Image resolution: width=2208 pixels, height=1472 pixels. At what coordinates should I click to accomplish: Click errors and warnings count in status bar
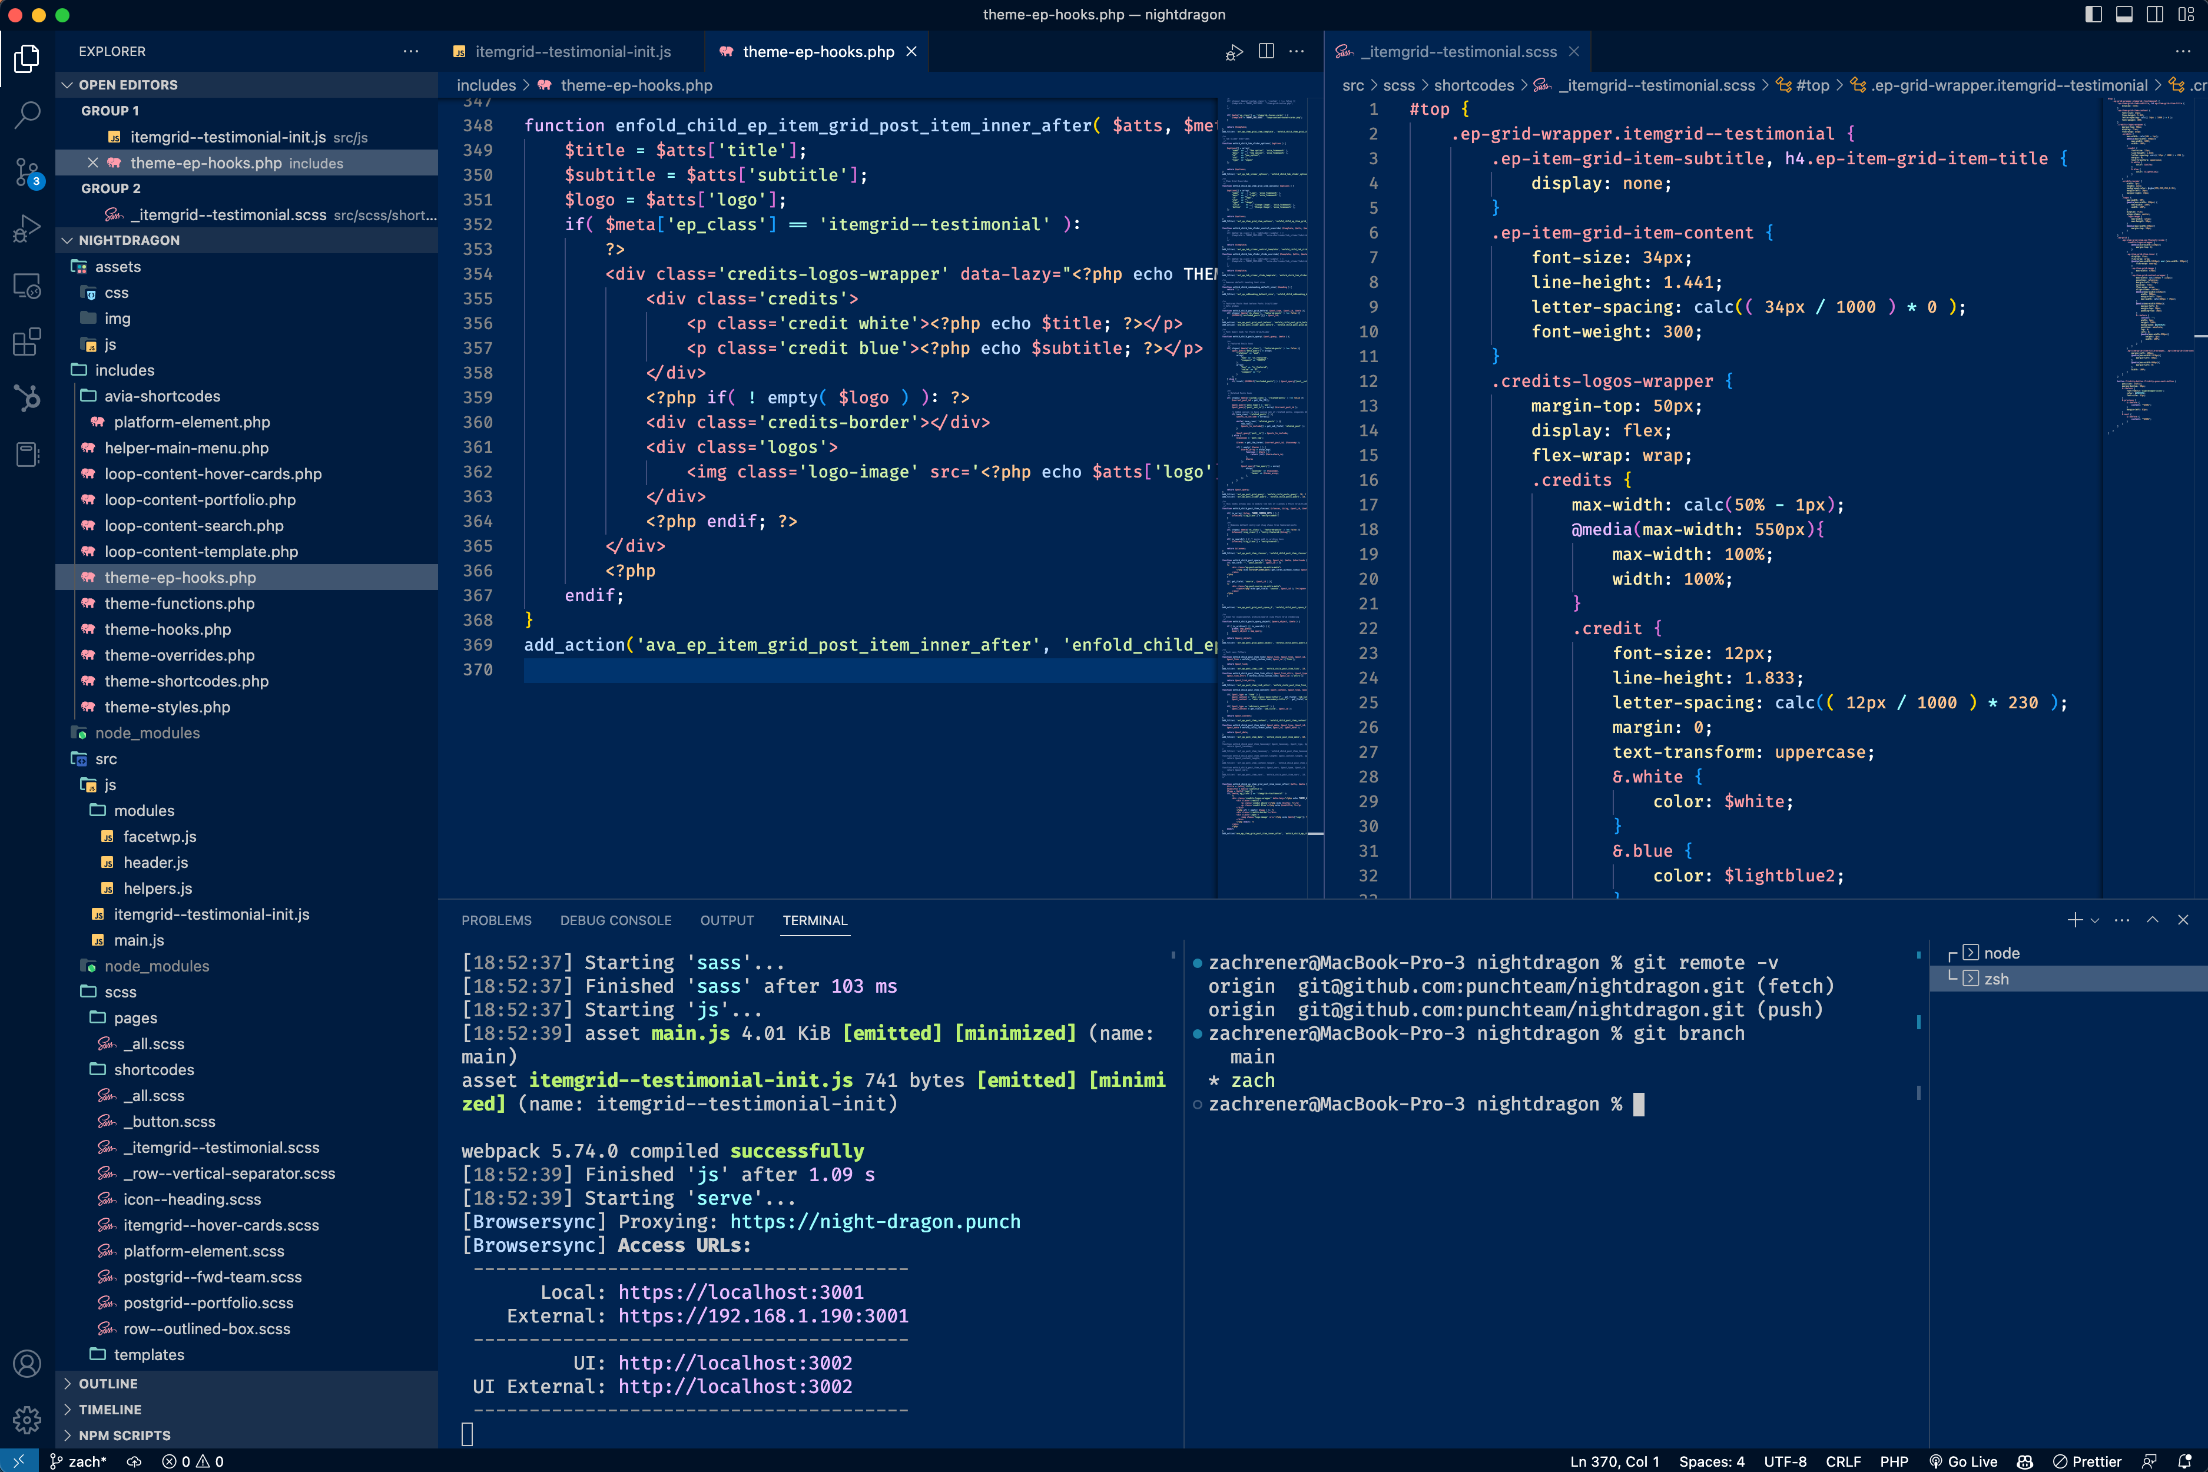tap(193, 1461)
